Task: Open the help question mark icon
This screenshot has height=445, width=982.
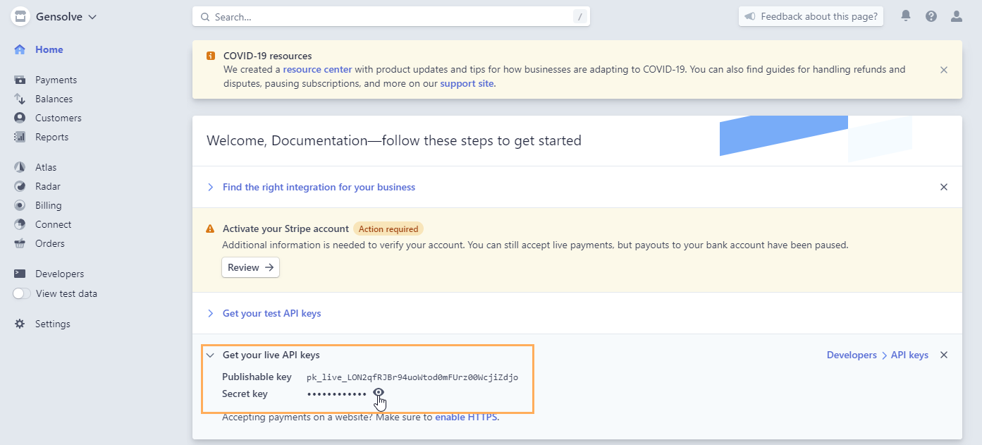Action: tap(931, 16)
